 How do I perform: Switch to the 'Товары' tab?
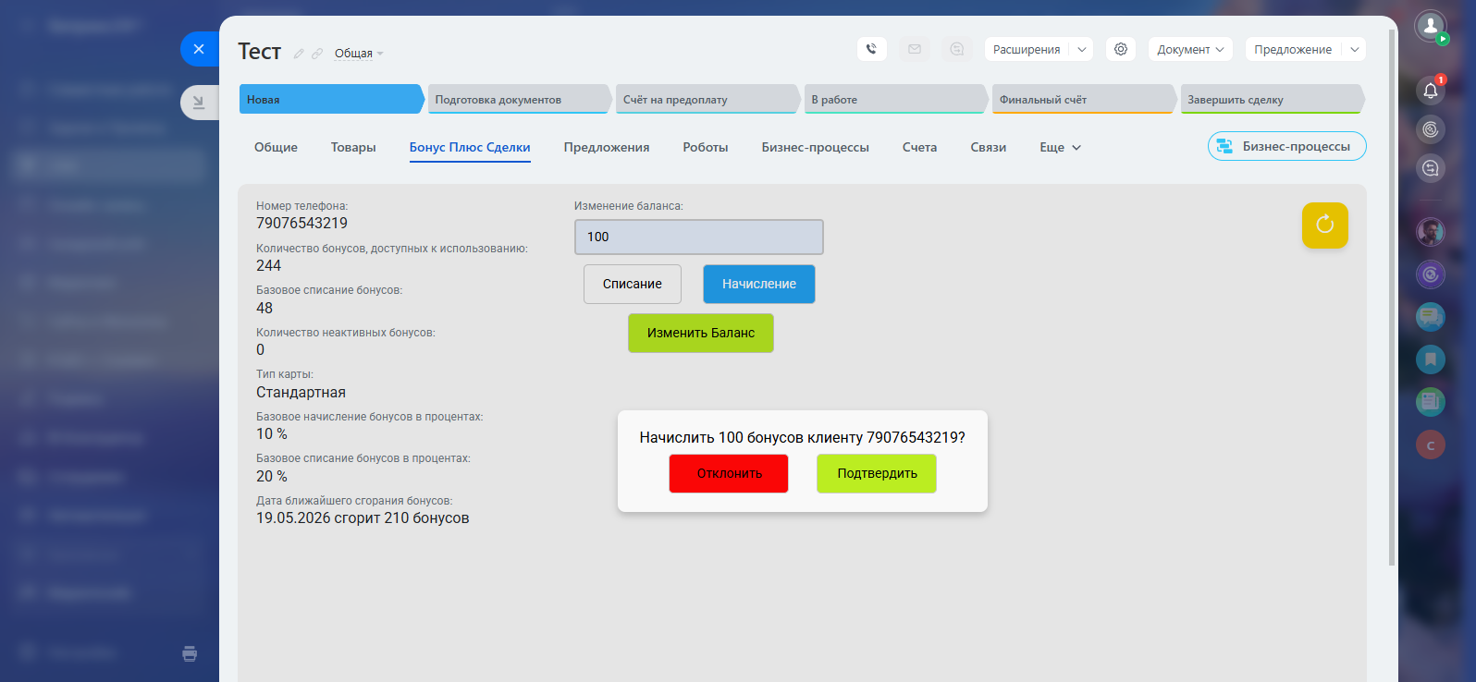coord(353,147)
